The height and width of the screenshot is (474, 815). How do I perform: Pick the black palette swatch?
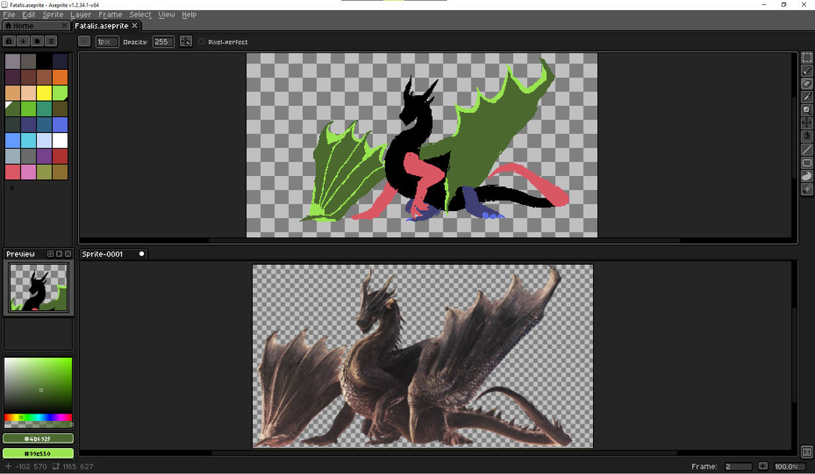45,61
